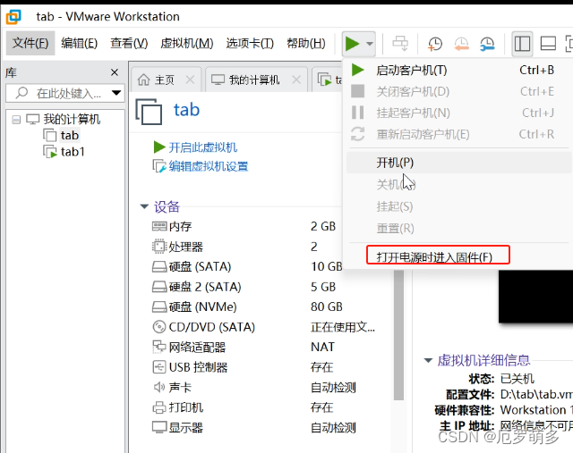This screenshot has width=573, height=453.
Task: Collapse the 我的计算机 tree node
Action: 16,120
